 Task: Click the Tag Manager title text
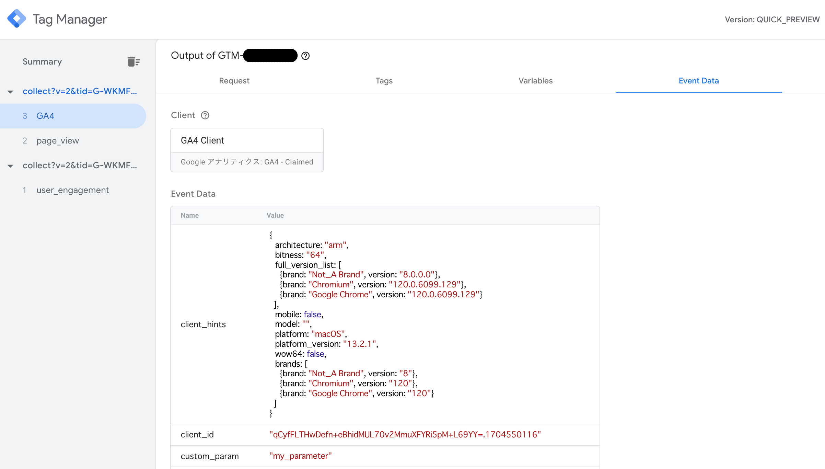[x=70, y=19]
